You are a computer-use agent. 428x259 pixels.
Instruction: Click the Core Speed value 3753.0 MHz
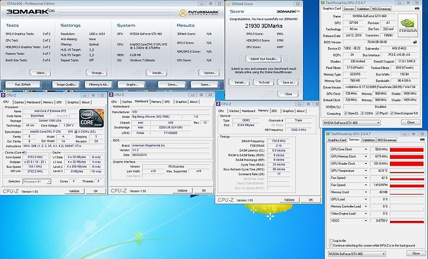pos(35,157)
